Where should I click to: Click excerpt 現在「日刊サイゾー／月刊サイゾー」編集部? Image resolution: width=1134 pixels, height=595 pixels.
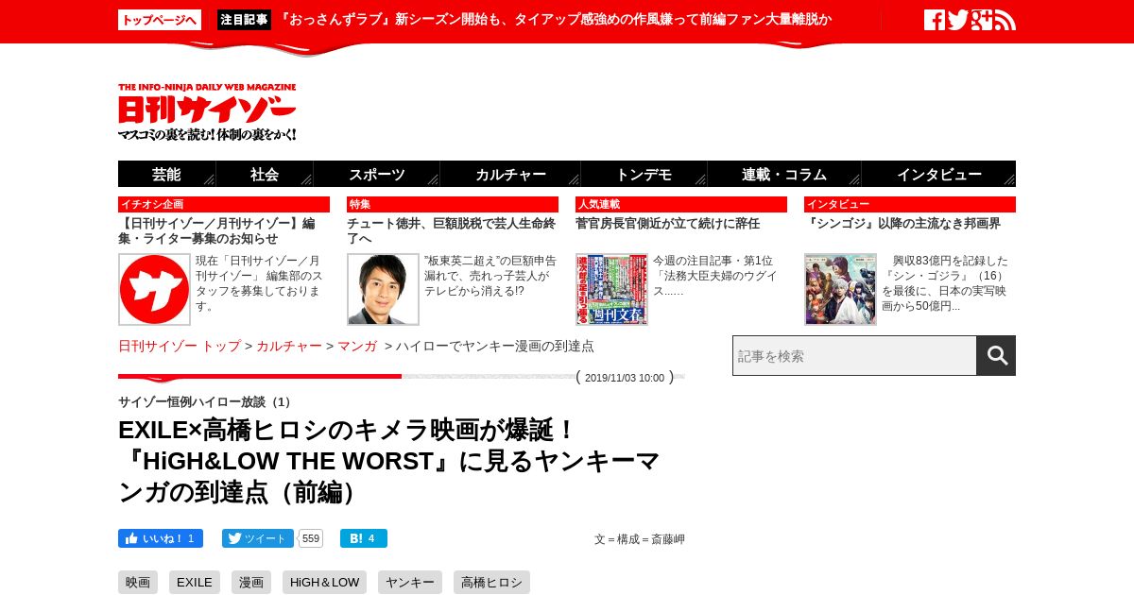(x=260, y=283)
